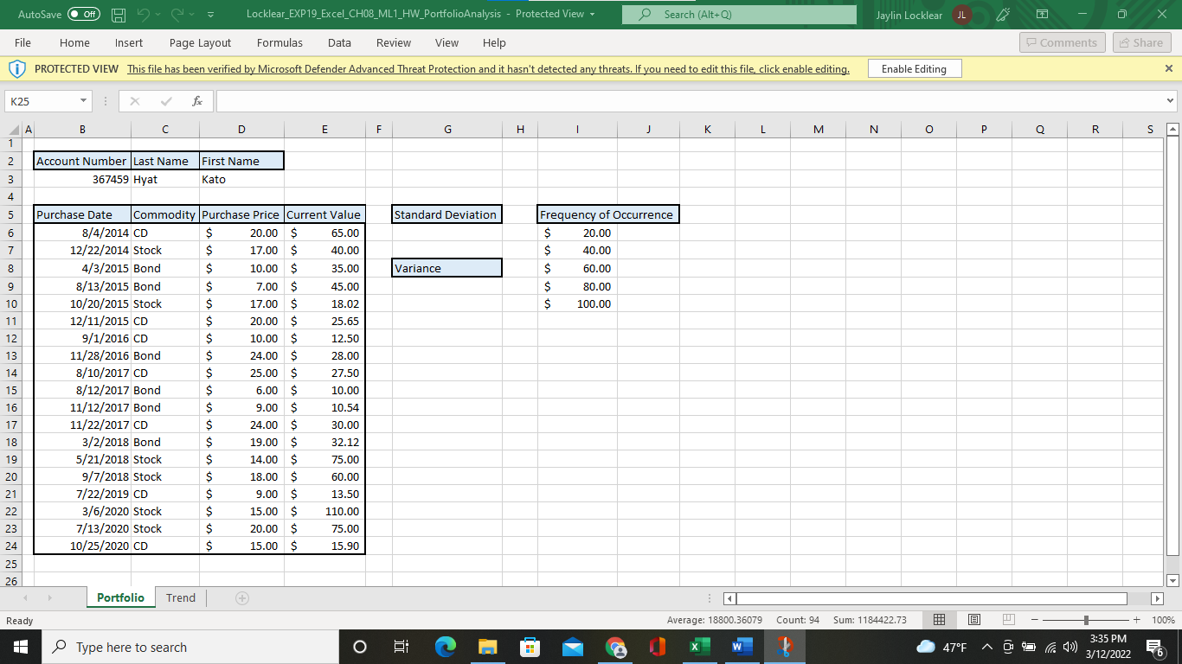This screenshot has height=664, width=1182.
Task: Open Task View from the taskbar
Action: click(x=401, y=647)
